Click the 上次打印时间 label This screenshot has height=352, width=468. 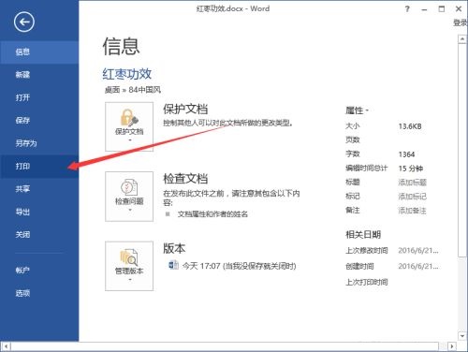(367, 282)
